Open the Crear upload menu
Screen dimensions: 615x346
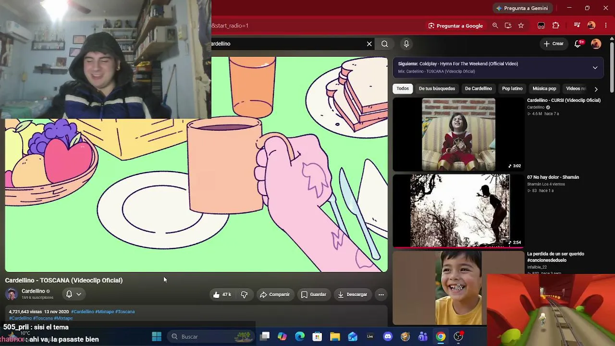(x=553, y=44)
